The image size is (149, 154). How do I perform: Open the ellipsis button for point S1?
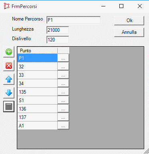63,100
